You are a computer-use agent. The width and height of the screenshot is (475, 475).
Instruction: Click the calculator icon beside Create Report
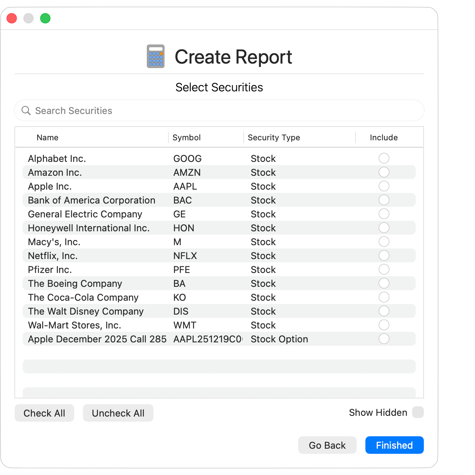[155, 57]
